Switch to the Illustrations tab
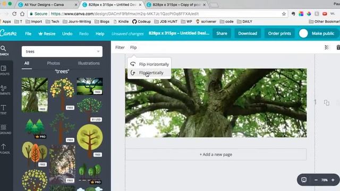Viewport: 340px width, 191px height. (89, 63)
